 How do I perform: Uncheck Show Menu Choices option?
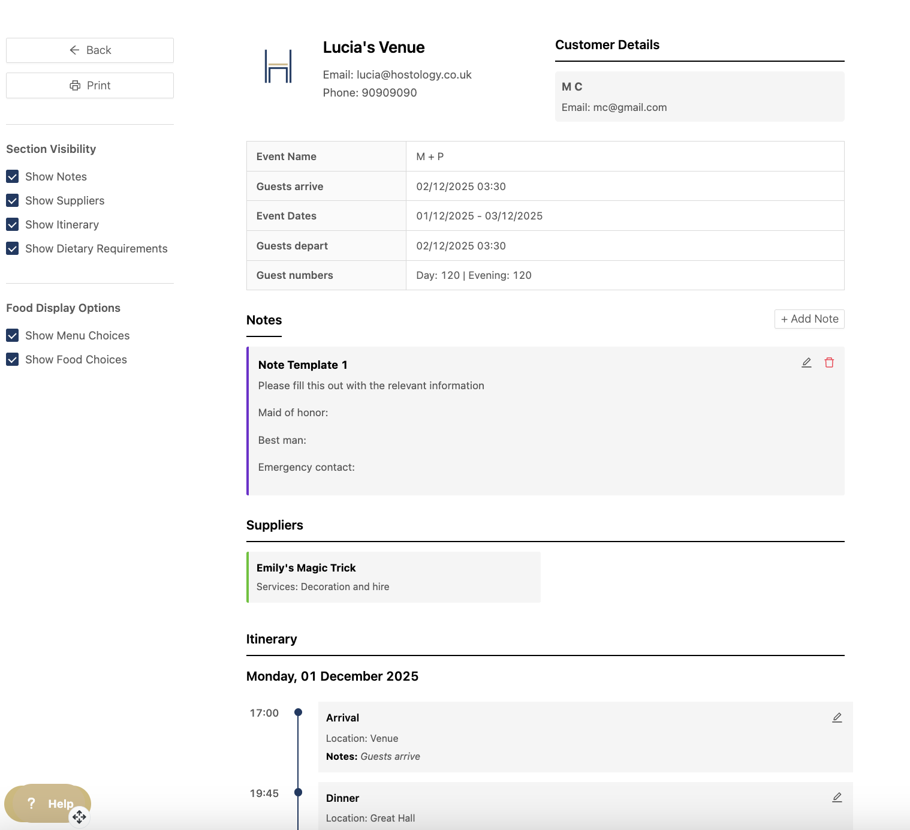[13, 336]
